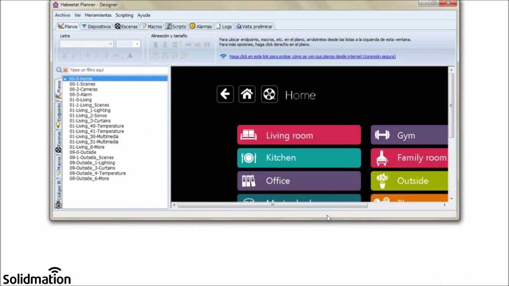Switch to the Macros tab in top bar
509x286 pixels.
click(152, 27)
